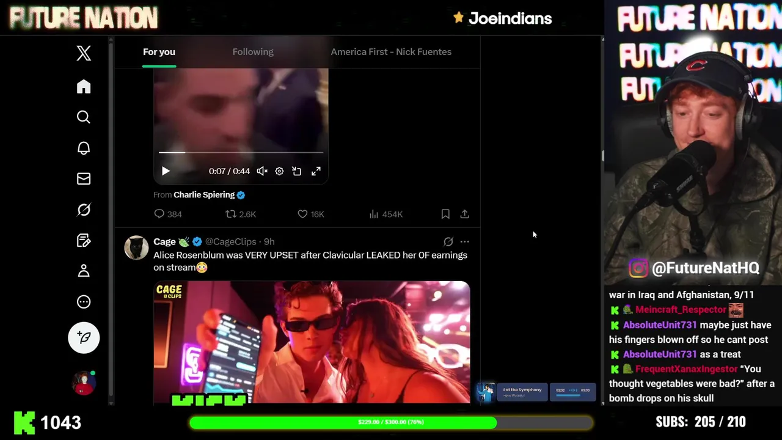Image resolution: width=782 pixels, height=440 pixels.
Task: Open video settings gear
Action: pyautogui.click(x=279, y=171)
